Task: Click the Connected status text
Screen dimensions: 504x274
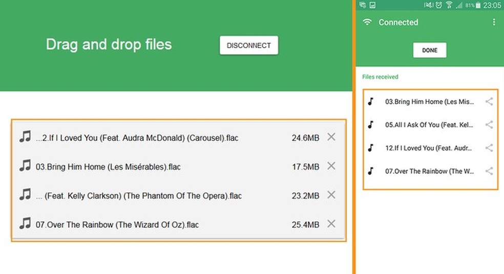Action: click(398, 22)
